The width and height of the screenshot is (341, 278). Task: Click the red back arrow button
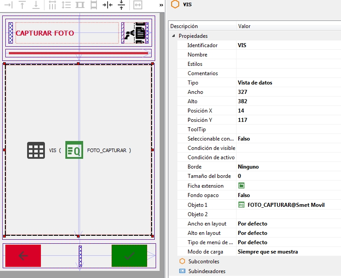coord(23,256)
